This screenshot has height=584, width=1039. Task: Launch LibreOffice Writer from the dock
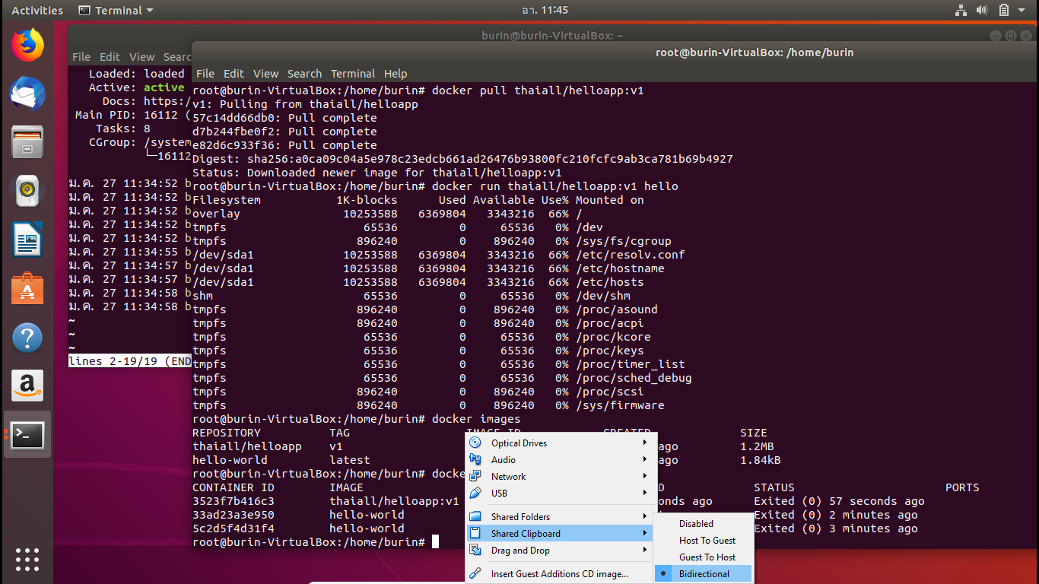pyautogui.click(x=27, y=240)
